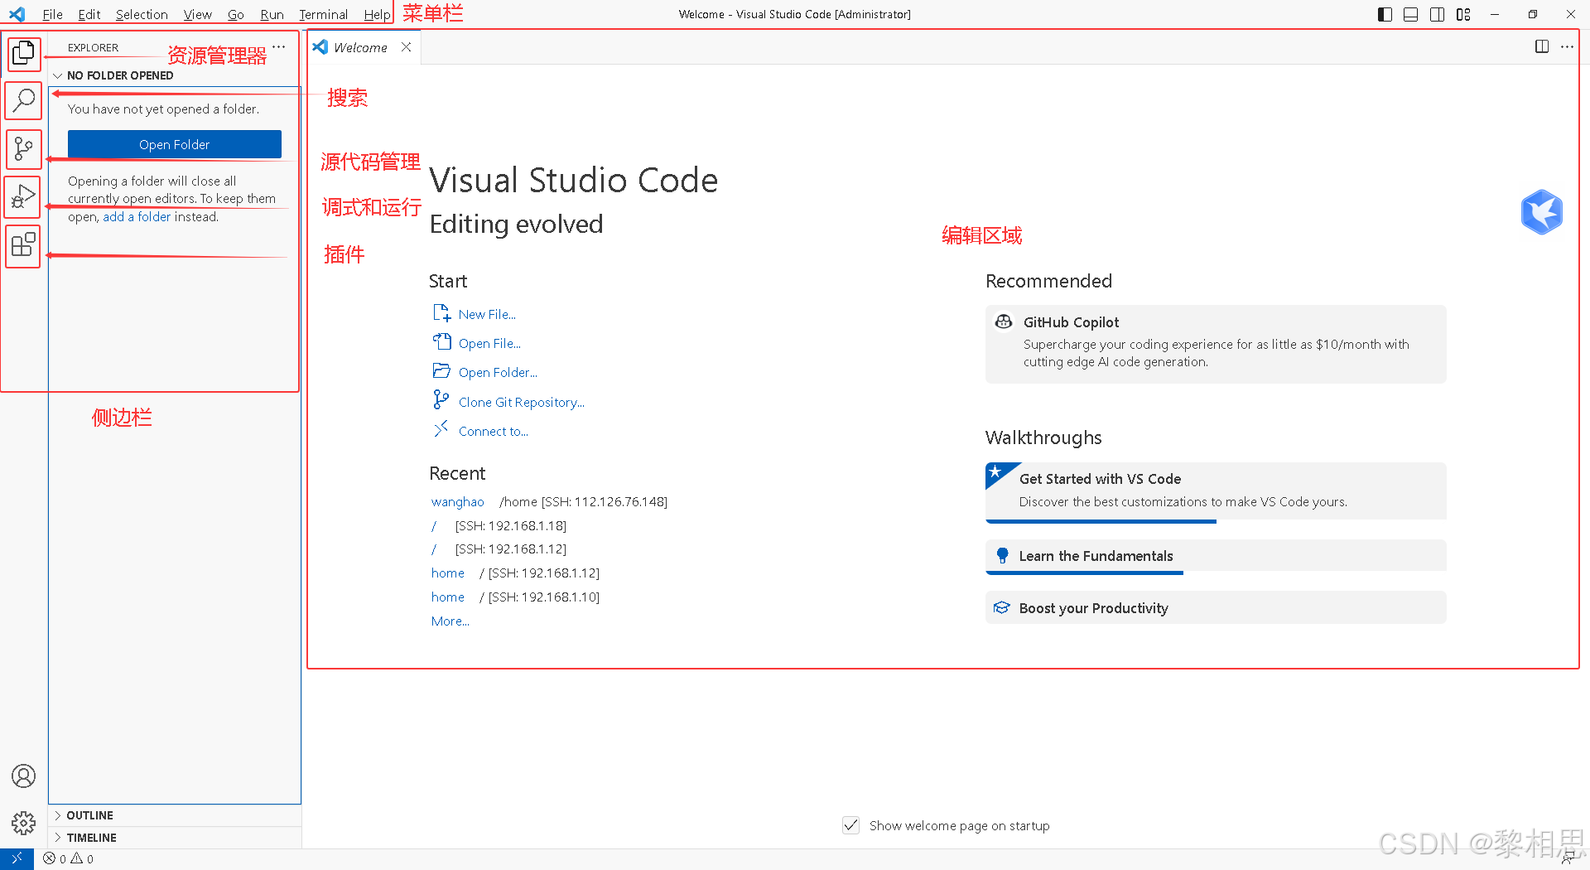Uncheck Show welcome page on startup
1590x870 pixels.
[x=850, y=825]
